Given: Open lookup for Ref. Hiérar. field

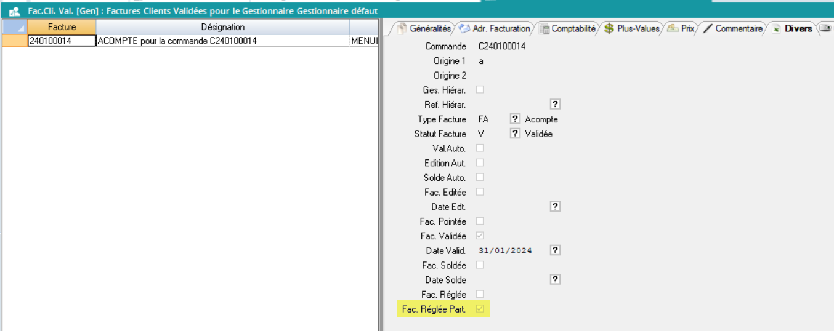Looking at the screenshot, I should pyautogui.click(x=555, y=105).
